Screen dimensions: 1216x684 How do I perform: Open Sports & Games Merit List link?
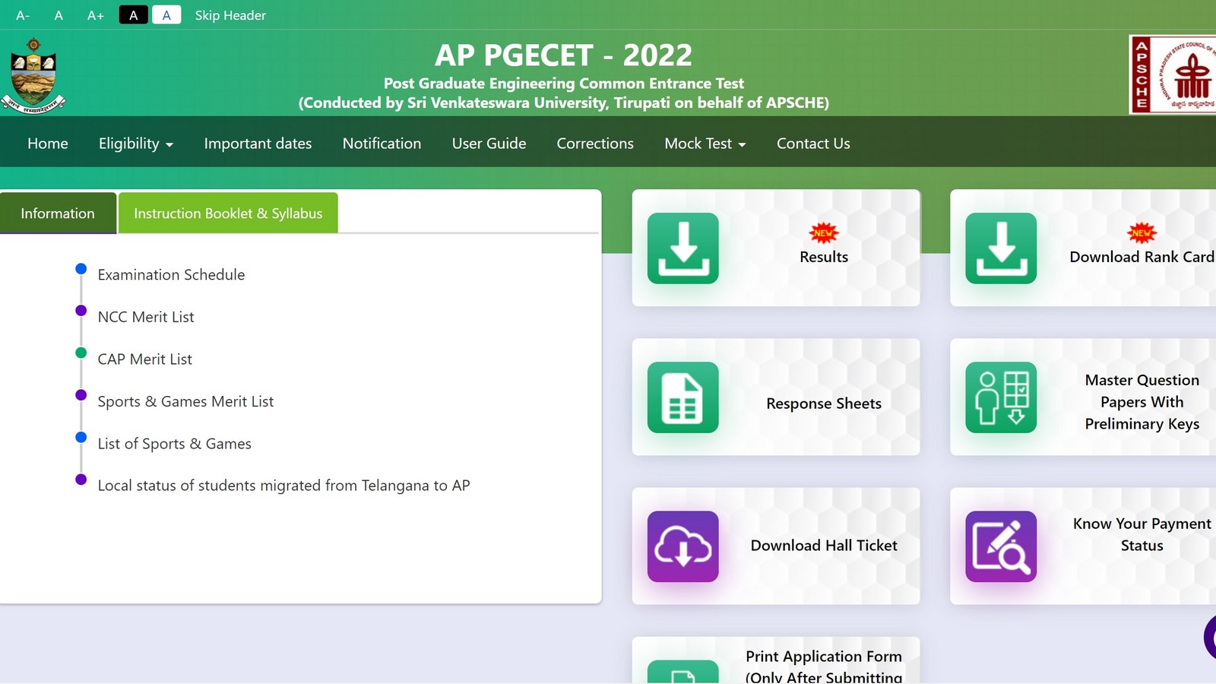(185, 401)
